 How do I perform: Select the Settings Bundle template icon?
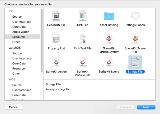[135, 16]
